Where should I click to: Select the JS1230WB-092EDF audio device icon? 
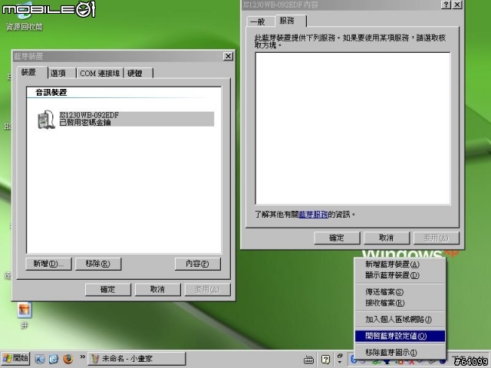tap(46, 120)
